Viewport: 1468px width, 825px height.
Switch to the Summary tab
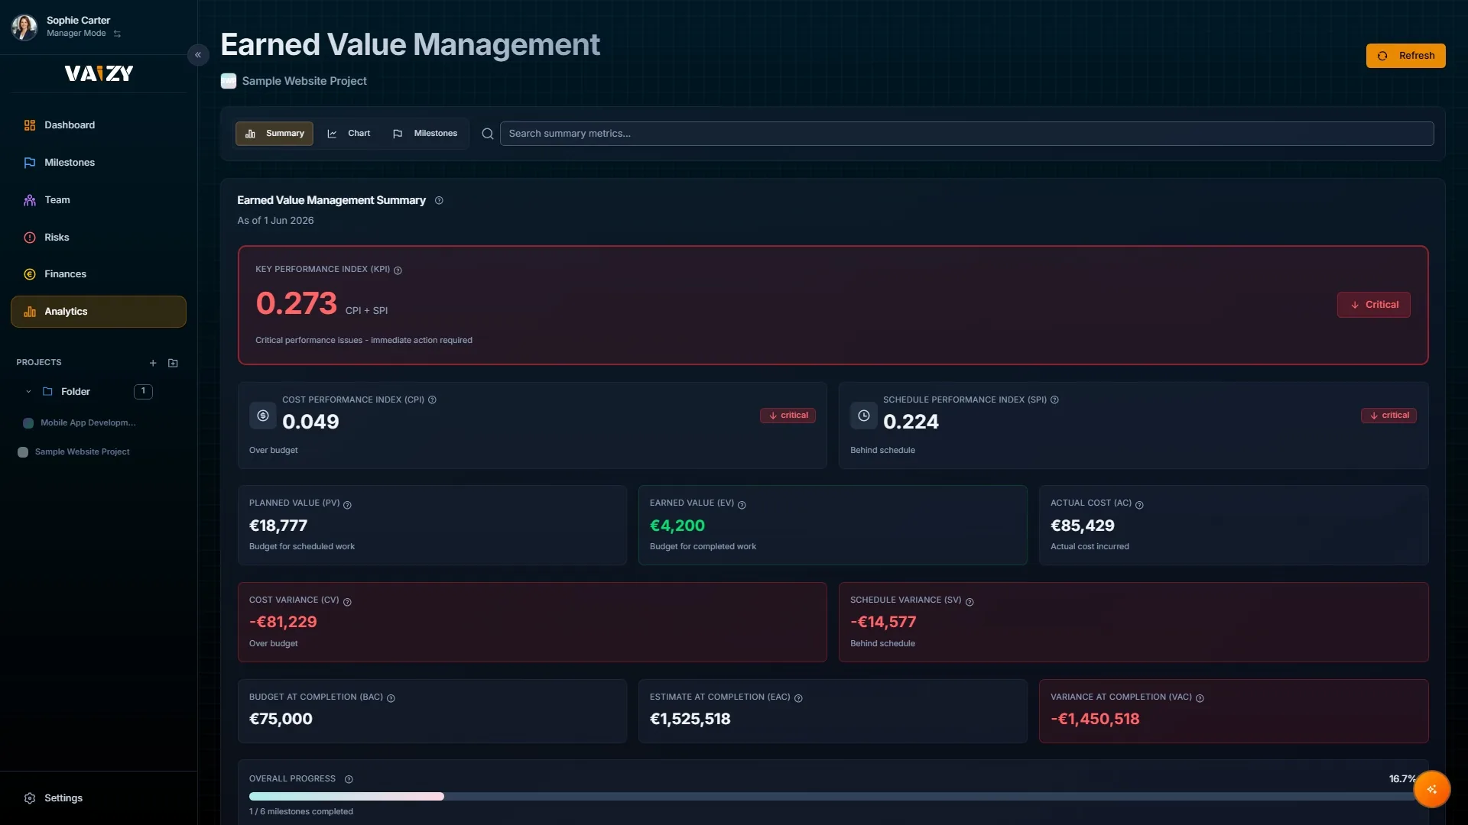click(274, 134)
